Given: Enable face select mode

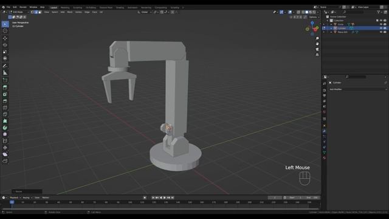Looking at the screenshot, I should (40, 12).
